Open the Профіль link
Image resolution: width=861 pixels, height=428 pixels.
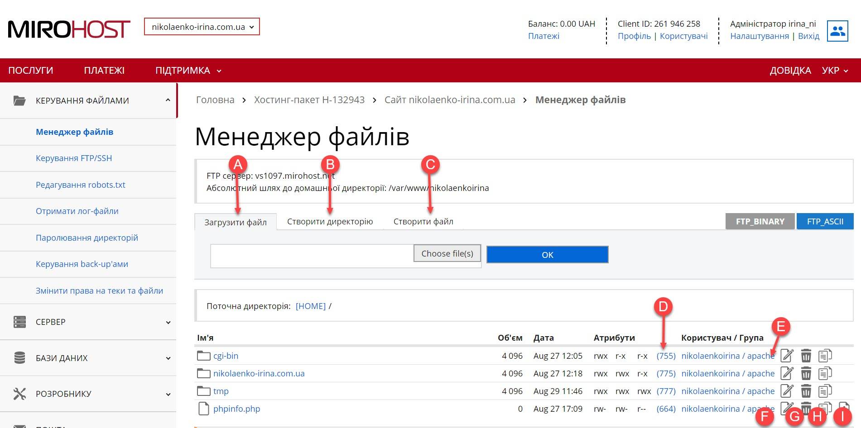[634, 36]
